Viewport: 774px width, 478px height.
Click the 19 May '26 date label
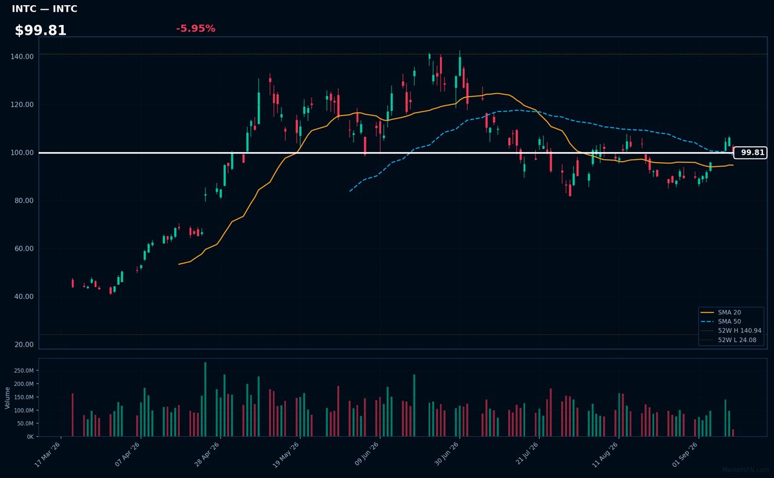click(x=287, y=454)
